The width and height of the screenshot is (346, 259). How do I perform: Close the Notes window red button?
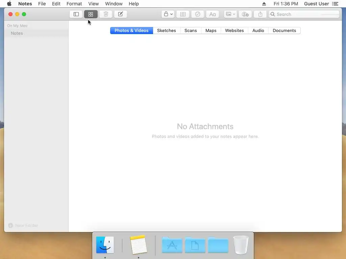coord(10,14)
